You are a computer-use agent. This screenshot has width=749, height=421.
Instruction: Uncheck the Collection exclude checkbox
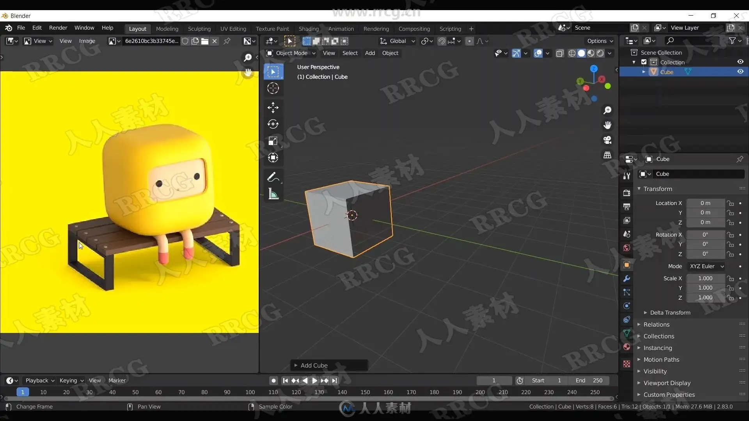pyautogui.click(x=644, y=62)
